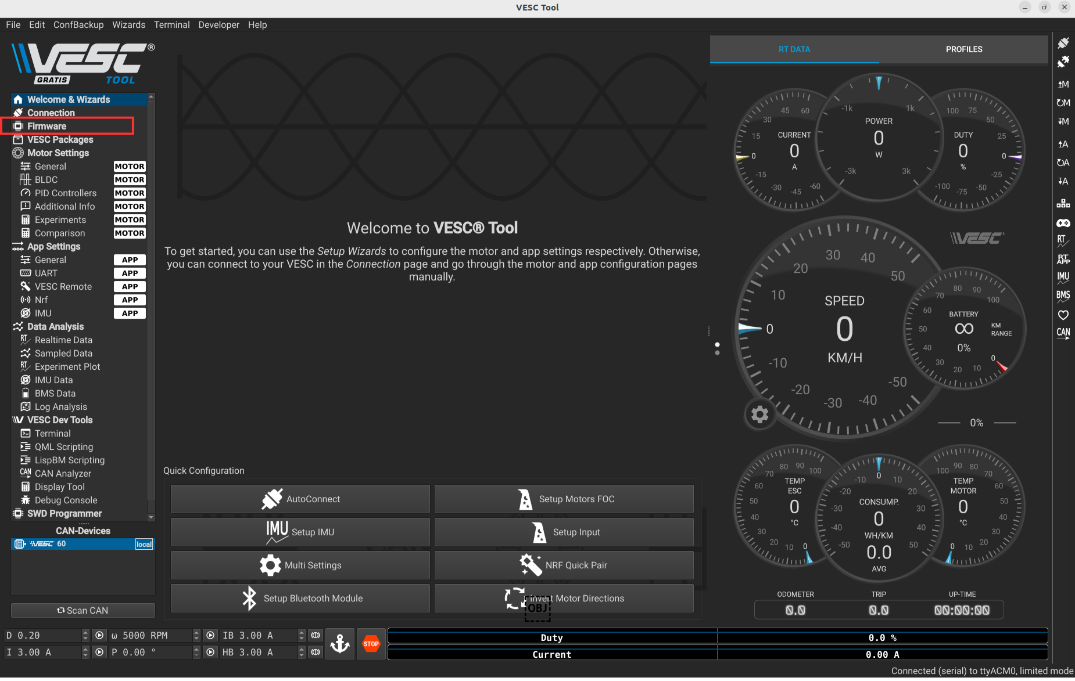Viewport: 1075px width, 681px height.
Task: Click the IB 3.00 A input field
Action: 259,636
